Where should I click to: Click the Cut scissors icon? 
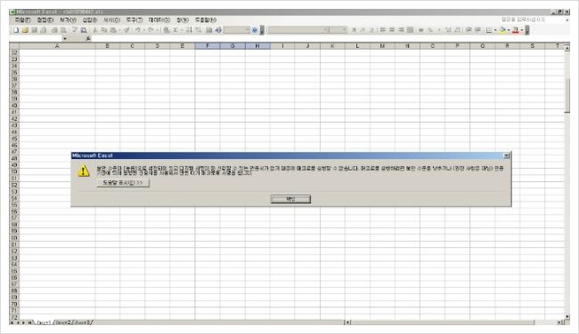pyautogui.click(x=95, y=30)
